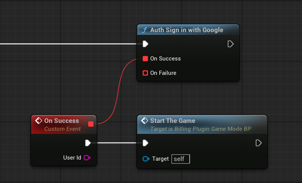Select the On Success custom event node header
Image resolution: width=302 pixels, height=183 pixels.
[61, 121]
